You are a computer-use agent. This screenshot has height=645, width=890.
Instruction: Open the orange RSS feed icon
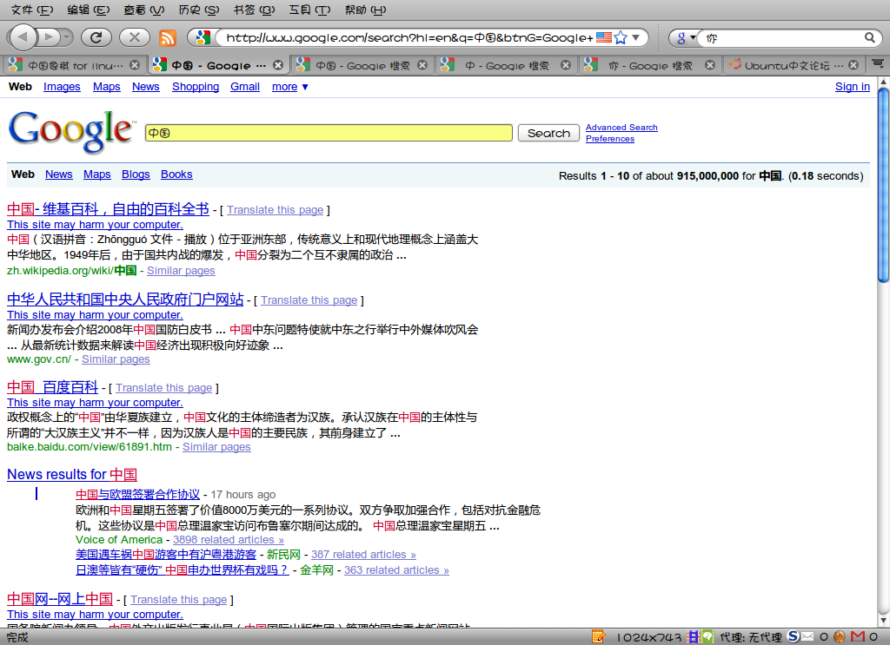[x=167, y=38]
